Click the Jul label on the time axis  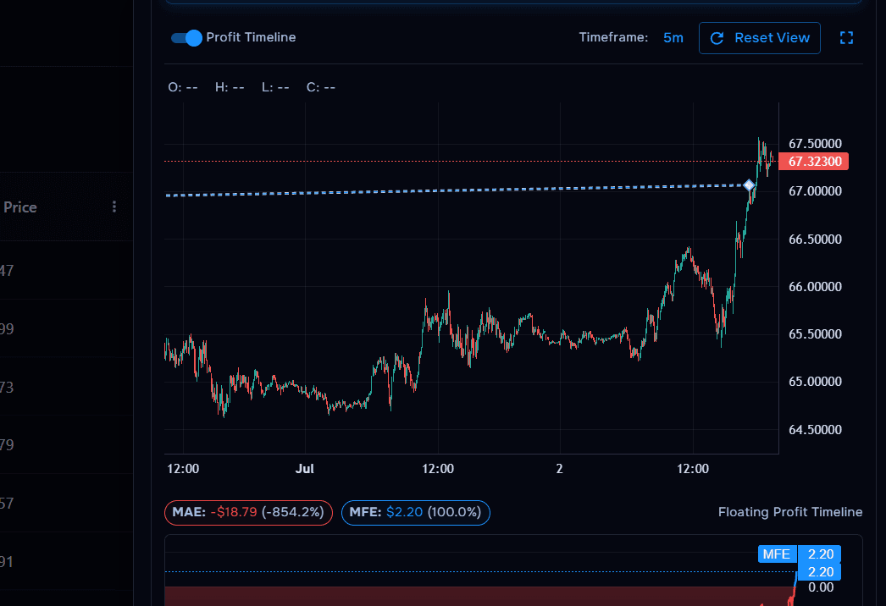coord(305,468)
